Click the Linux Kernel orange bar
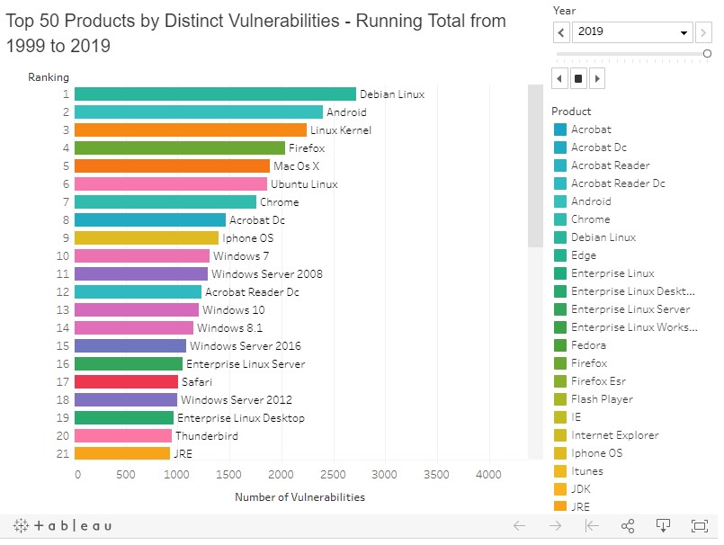The height and width of the screenshot is (545, 724). [191, 130]
